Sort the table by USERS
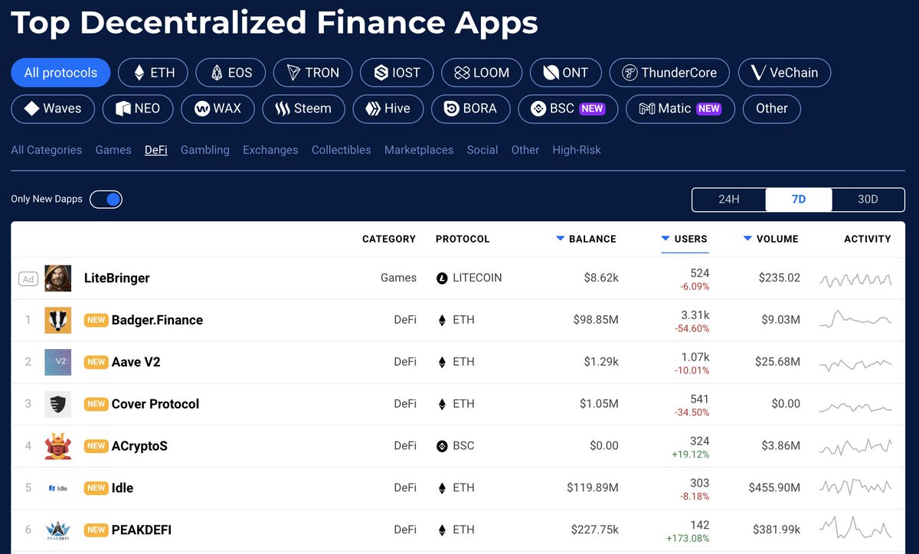Image resolution: width=919 pixels, height=554 pixels. coord(685,239)
